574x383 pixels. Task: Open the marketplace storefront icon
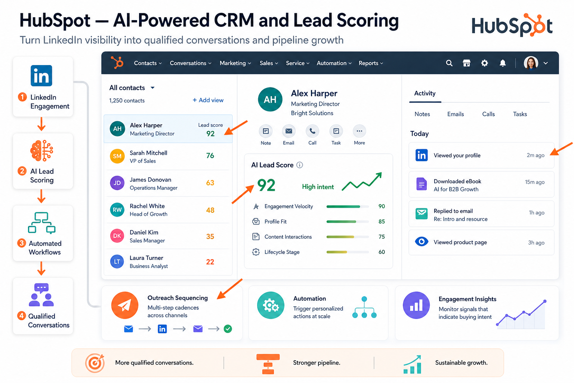[466, 63]
